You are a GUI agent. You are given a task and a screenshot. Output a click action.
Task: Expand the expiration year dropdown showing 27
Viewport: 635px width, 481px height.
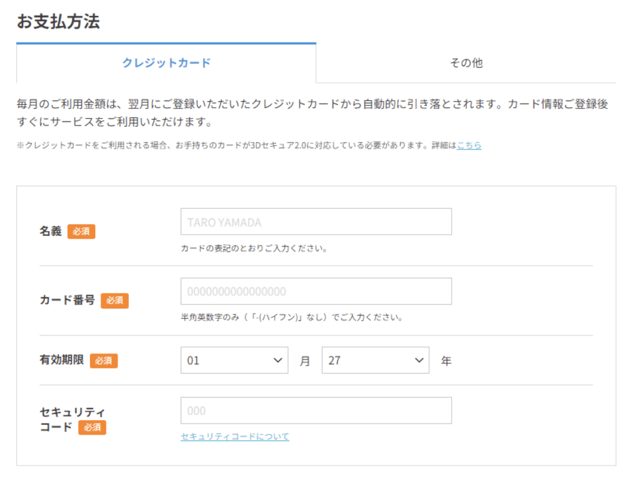375,361
